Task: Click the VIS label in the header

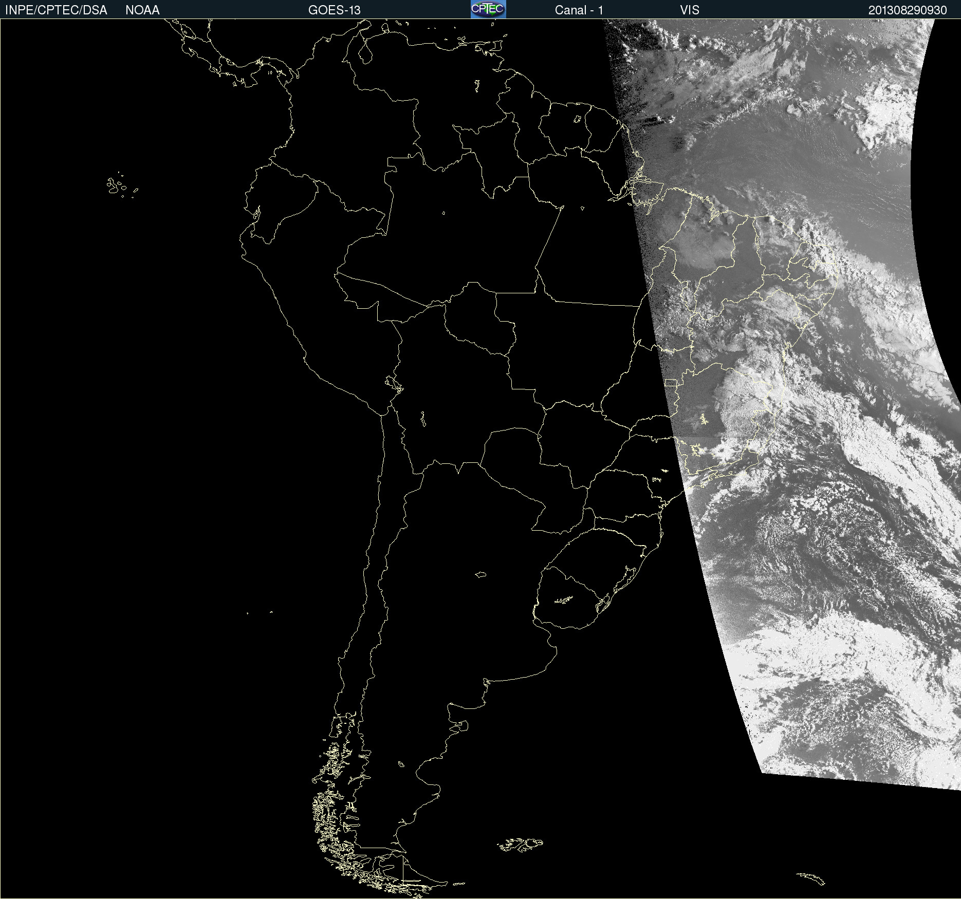Action: click(x=690, y=10)
